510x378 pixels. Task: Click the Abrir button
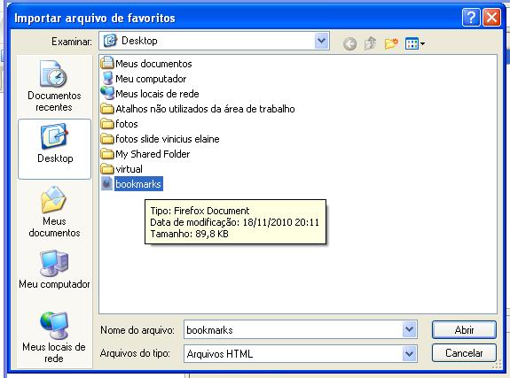(x=464, y=330)
